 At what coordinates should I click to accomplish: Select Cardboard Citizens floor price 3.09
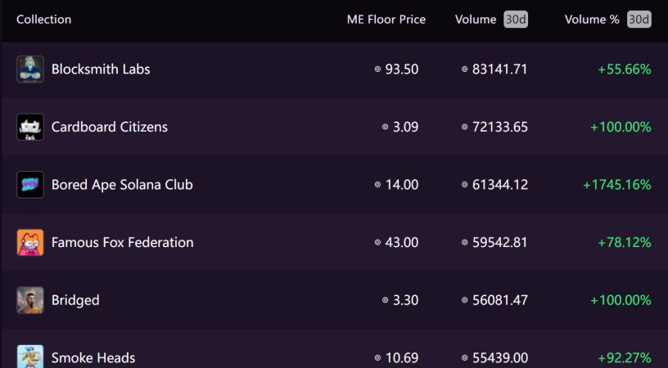(405, 127)
